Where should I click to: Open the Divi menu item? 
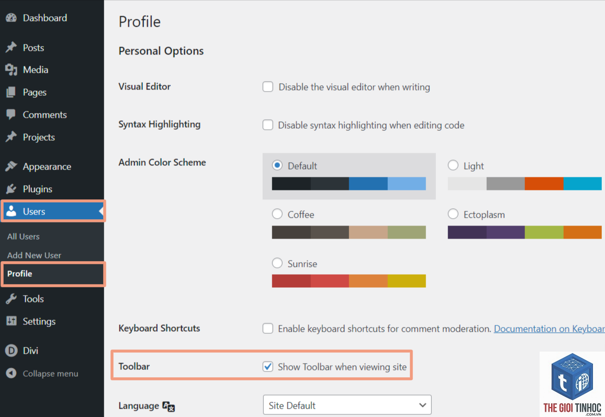tap(30, 351)
